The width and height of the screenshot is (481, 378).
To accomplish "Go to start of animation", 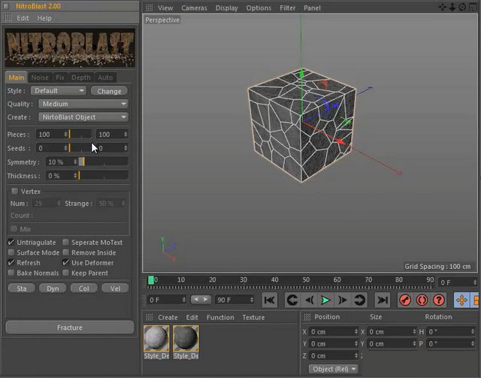I will 269,300.
